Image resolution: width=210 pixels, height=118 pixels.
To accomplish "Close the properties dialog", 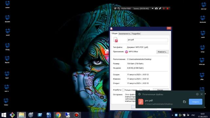I will (x=169, y=28).
